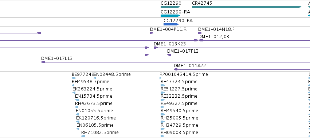Viewport: 310px width, 138px height.
Task: Select the DME1-011A22 arrowhead
Action: [176, 69]
